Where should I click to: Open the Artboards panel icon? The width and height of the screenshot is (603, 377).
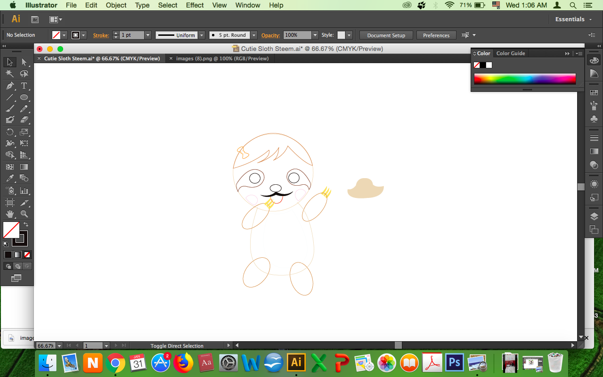(594, 229)
